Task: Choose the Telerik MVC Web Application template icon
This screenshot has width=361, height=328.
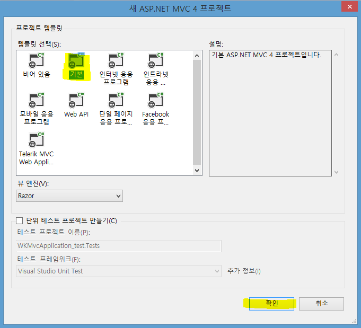Action: [x=37, y=140]
